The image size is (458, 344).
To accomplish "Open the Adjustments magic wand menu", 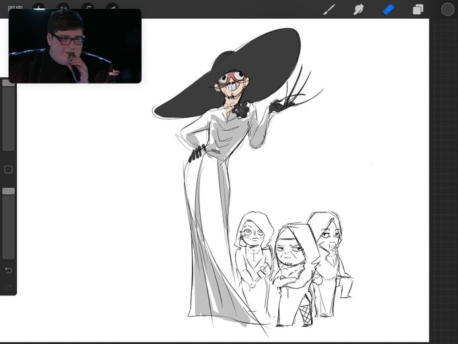I will pos(63,7).
